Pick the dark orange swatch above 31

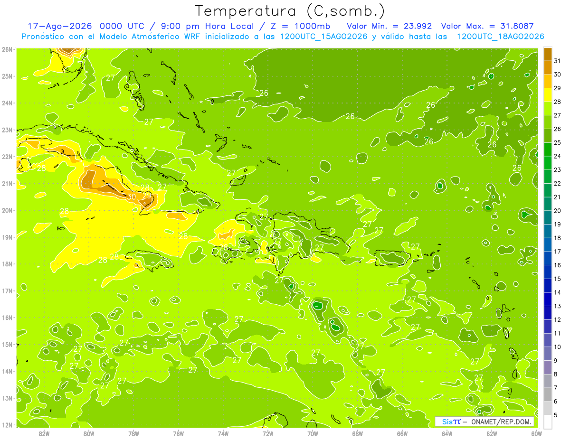coord(548,54)
